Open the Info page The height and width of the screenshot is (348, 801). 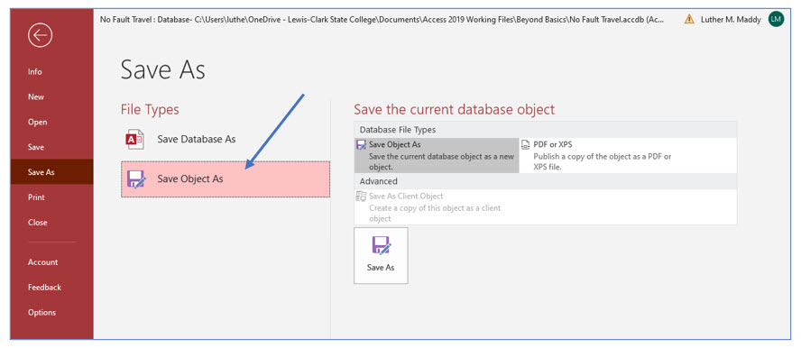coord(35,72)
